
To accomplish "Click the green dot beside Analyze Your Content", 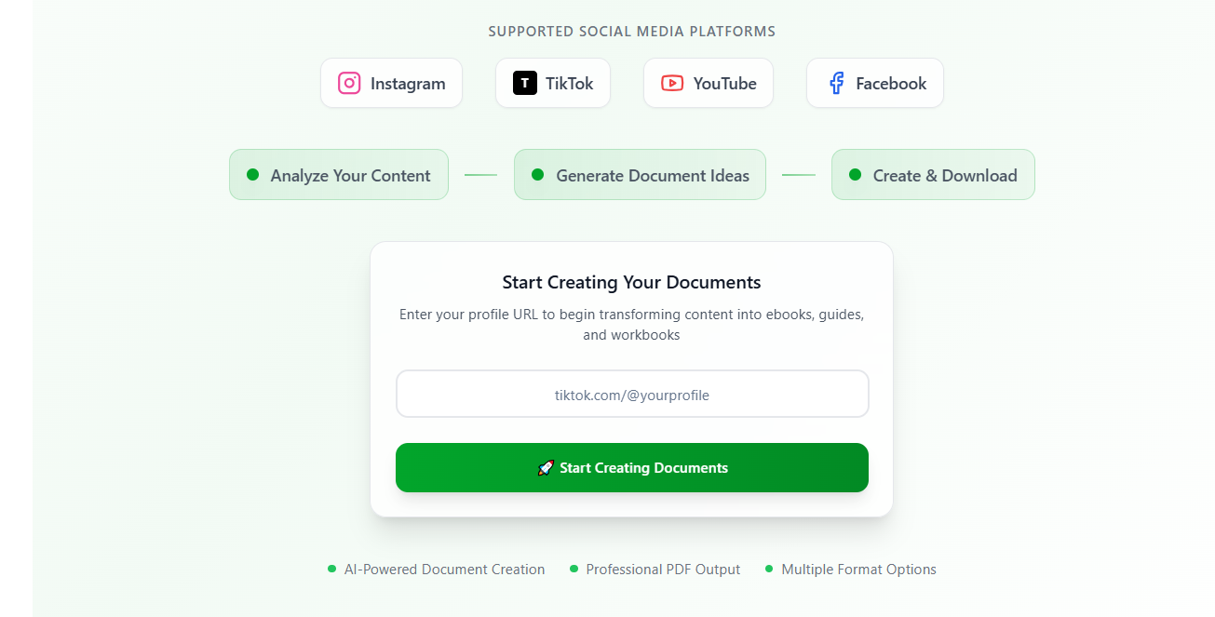I will [x=252, y=175].
